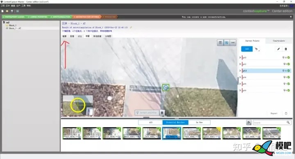Click the magnifier icon in Search field

pos(288,122)
